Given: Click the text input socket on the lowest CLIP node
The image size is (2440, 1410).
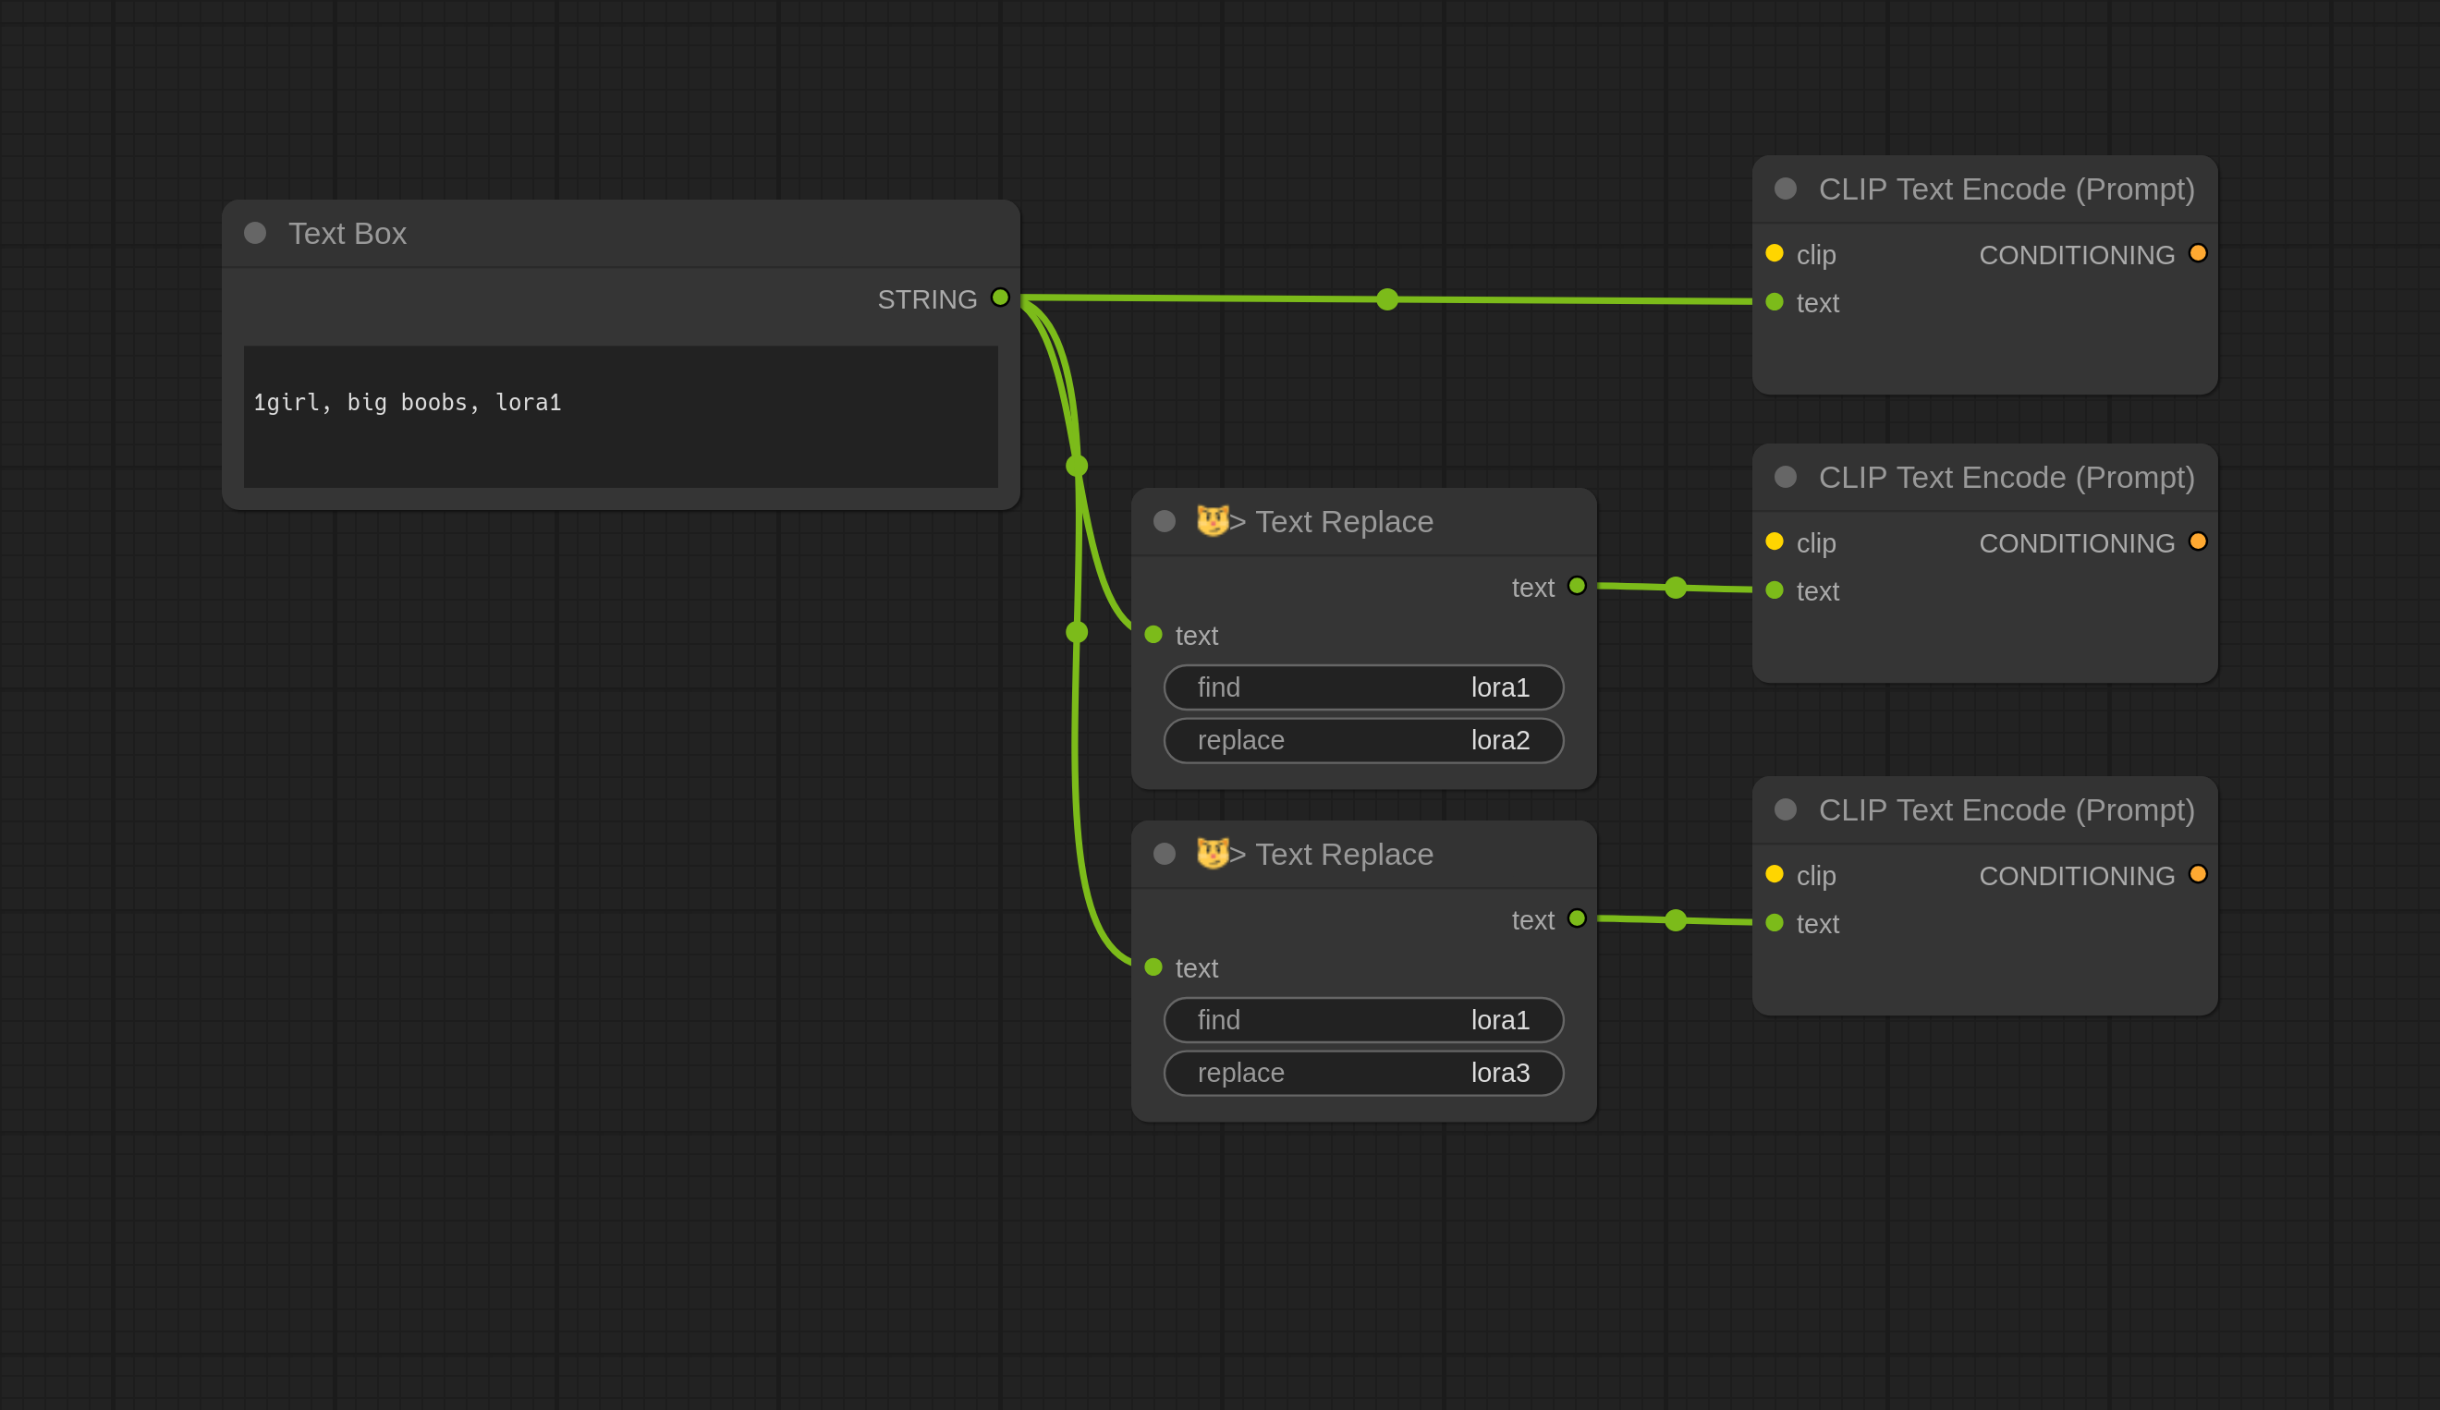Looking at the screenshot, I should point(1775,922).
